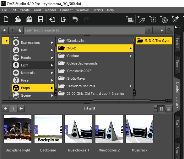Save the scene with the floppy icon
This screenshot has width=184, height=159.
[41, 19]
